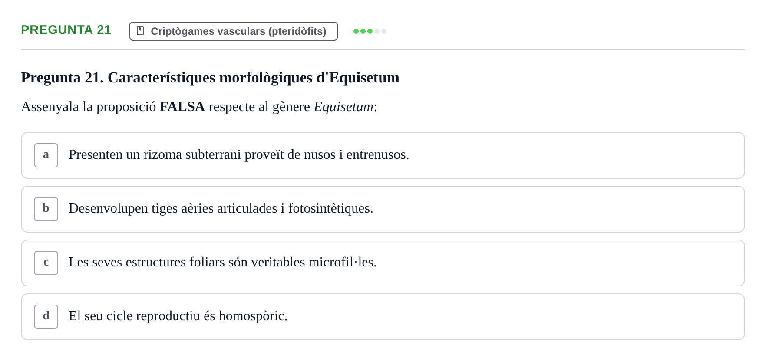Choose option about rizoma subterrani
Viewport: 766px width, 361px height.
383,155
